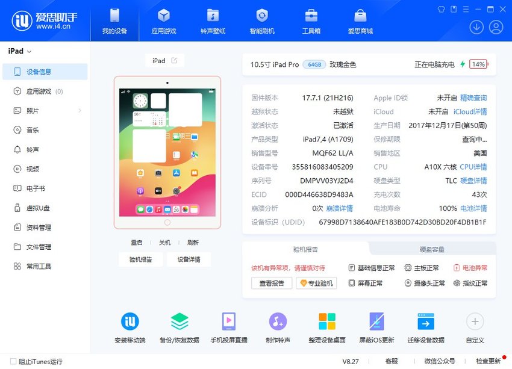Click the 视频 sidebar icon
This screenshot has width=512, height=369.
click(x=17, y=169)
